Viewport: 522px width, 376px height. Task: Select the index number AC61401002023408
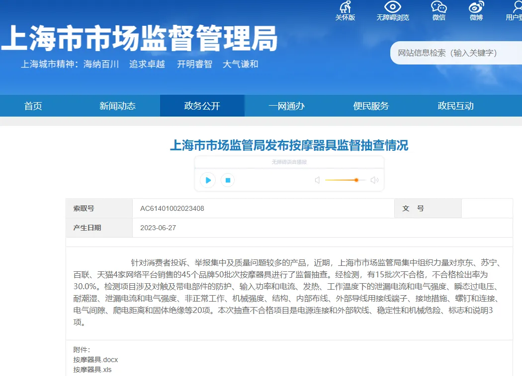tap(172, 208)
